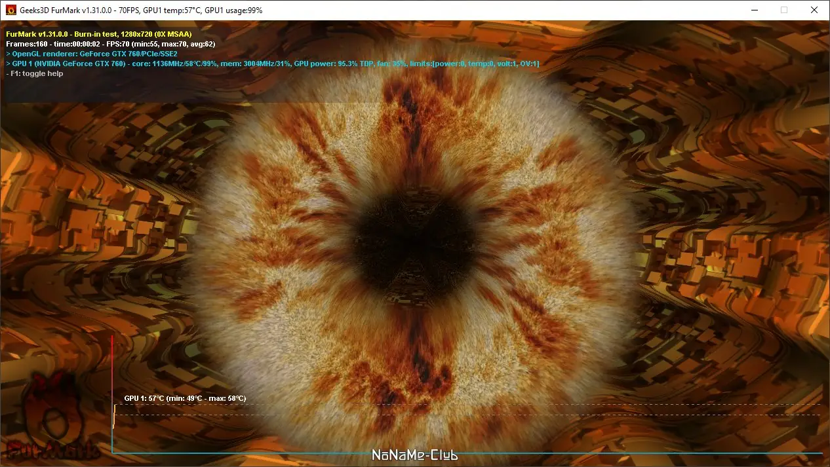830x467 pixels.
Task: Close the FurMark burn-in test window
Action: pyautogui.click(x=814, y=10)
